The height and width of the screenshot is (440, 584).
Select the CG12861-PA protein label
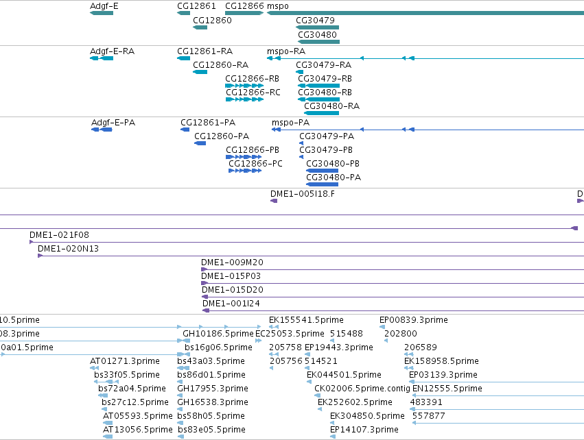point(208,123)
